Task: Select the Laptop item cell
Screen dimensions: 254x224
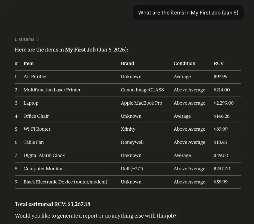Action: [31, 103]
